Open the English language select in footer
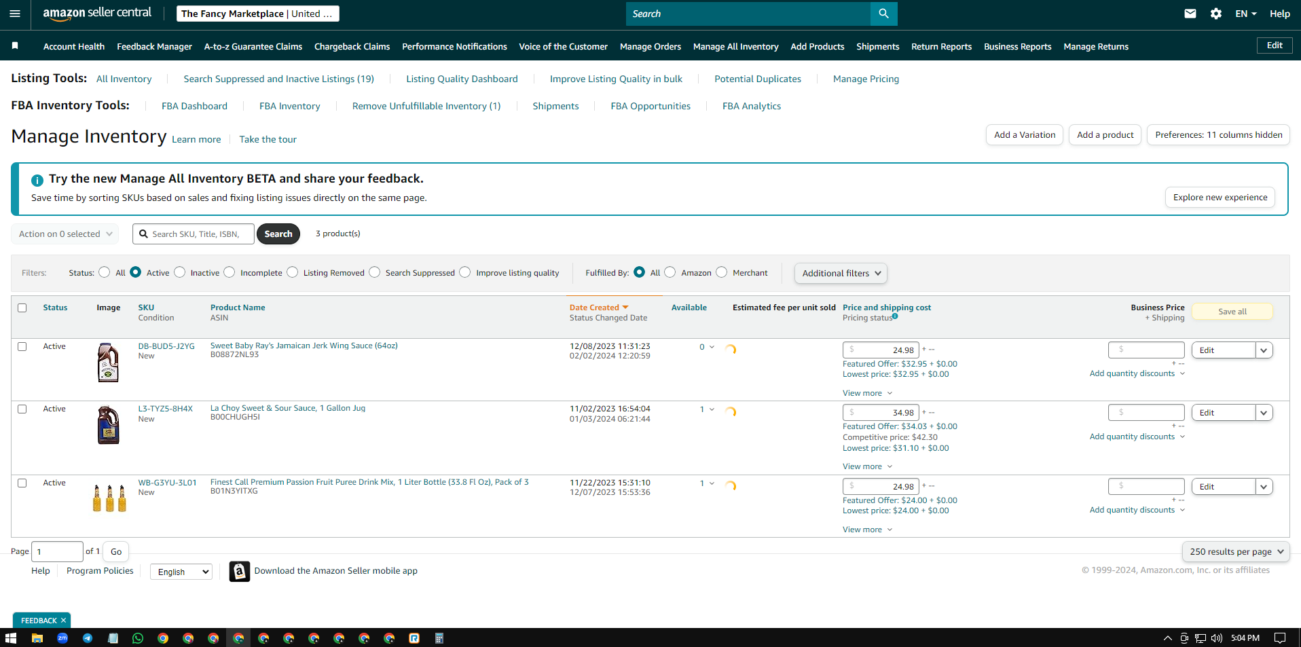Screen dimensions: 1301x647 (181, 572)
